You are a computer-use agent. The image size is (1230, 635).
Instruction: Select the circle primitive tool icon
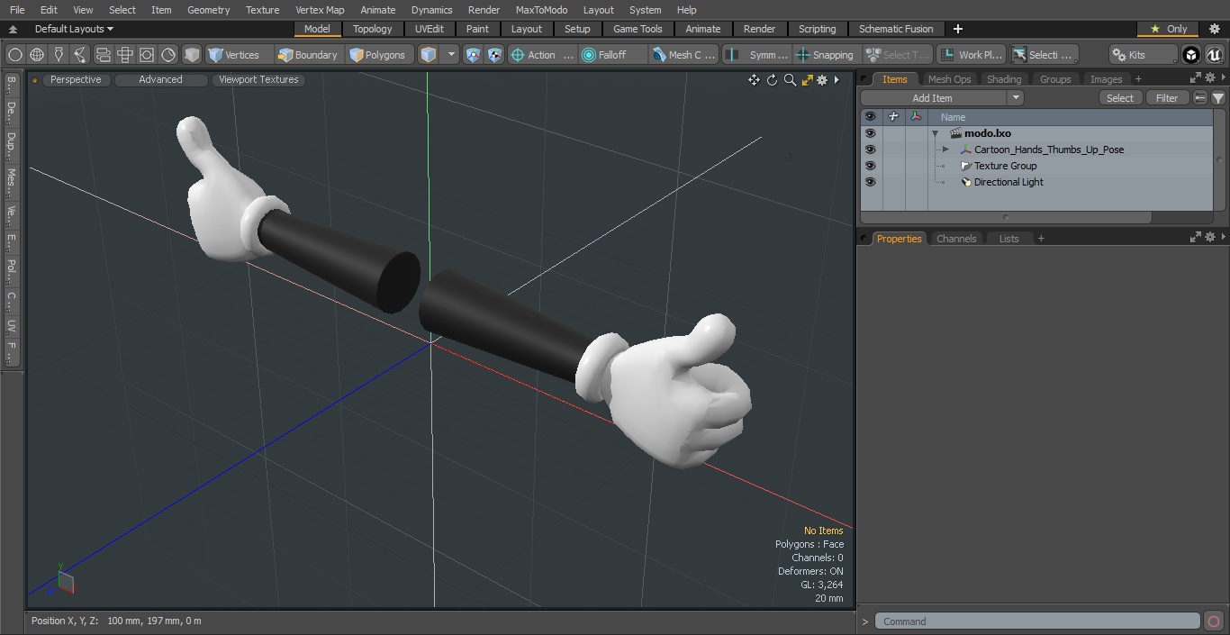point(14,55)
